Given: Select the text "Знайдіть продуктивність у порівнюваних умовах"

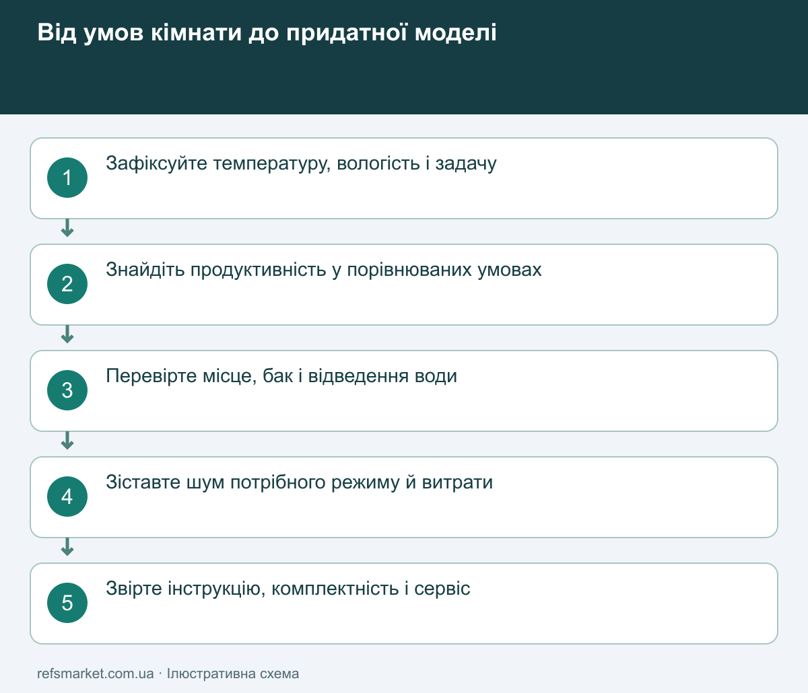Looking at the screenshot, I should coord(324,270).
